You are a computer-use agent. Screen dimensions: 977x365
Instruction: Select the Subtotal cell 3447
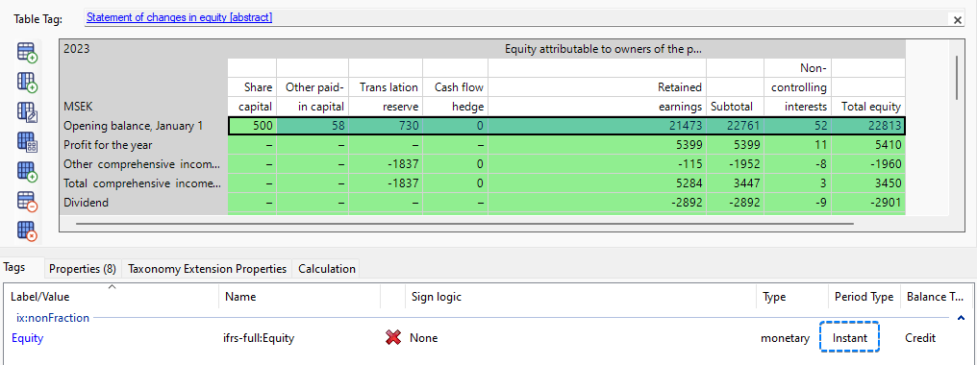tap(736, 183)
